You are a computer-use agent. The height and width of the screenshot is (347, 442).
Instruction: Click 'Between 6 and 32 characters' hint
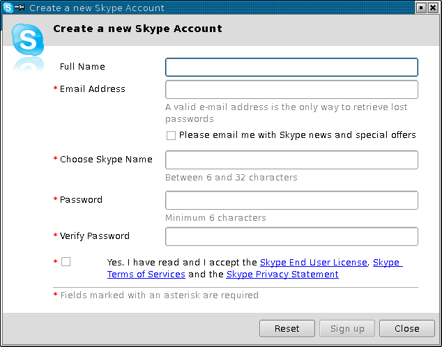coord(231,178)
